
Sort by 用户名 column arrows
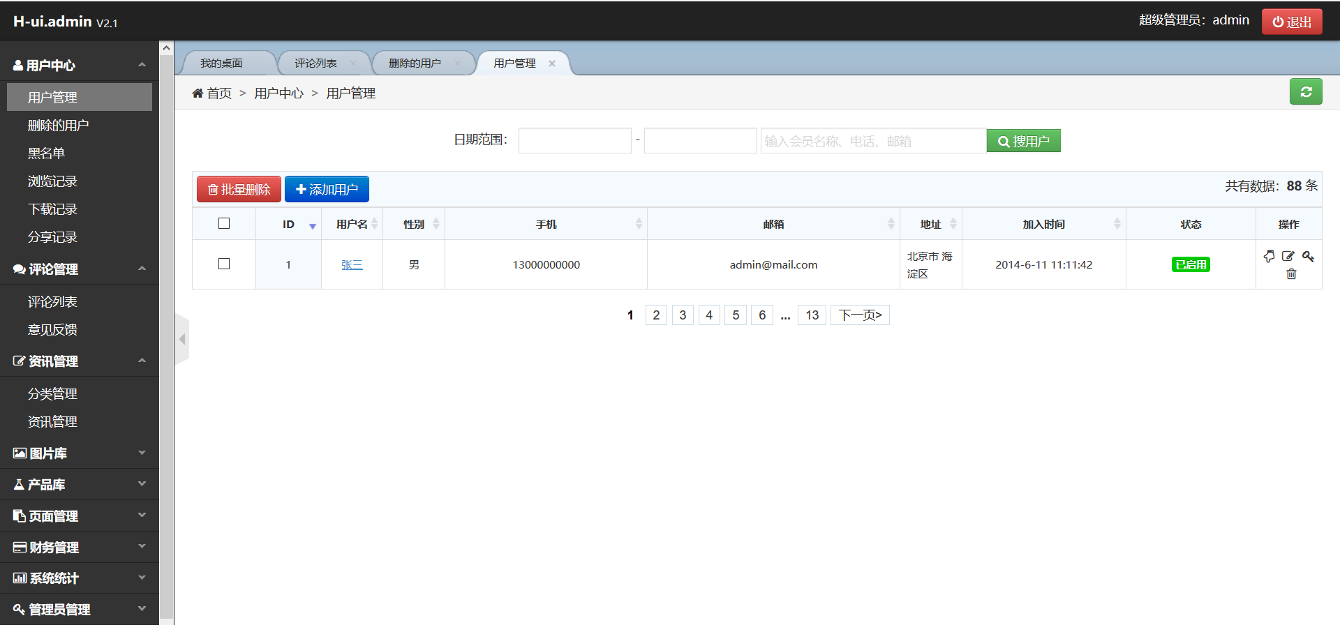pos(375,224)
